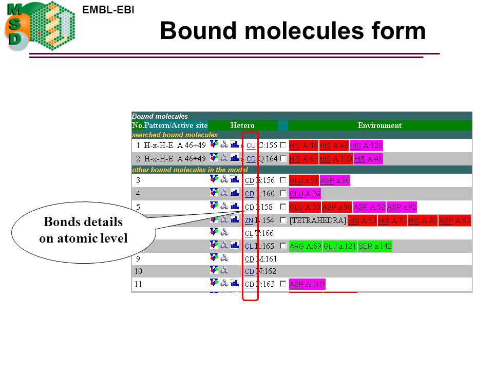Image resolution: width=493 pixels, height=370 pixels.
Task: Open the bar chart icon for ZN B:154
Action: point(235,219)
